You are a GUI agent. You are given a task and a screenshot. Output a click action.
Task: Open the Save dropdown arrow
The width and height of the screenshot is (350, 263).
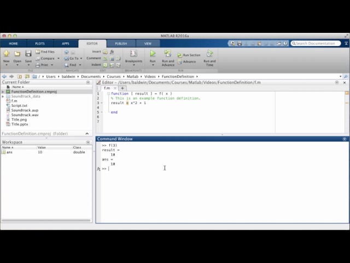pos(28,65)
